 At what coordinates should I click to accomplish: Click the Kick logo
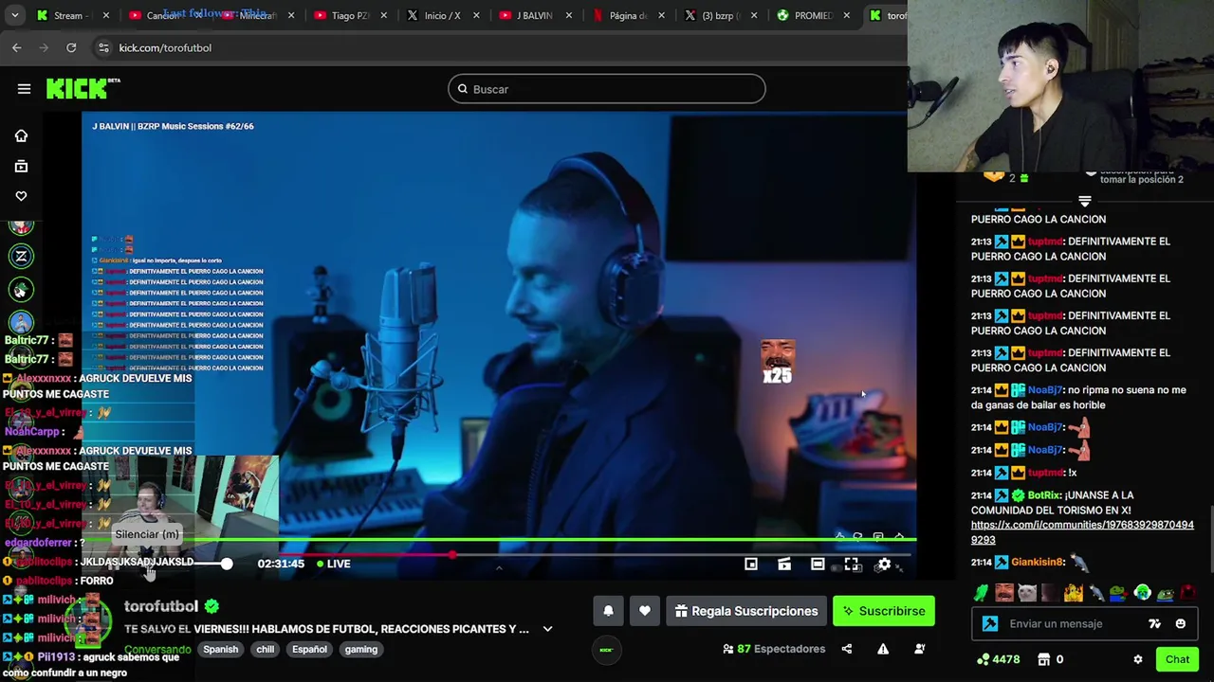83,89
